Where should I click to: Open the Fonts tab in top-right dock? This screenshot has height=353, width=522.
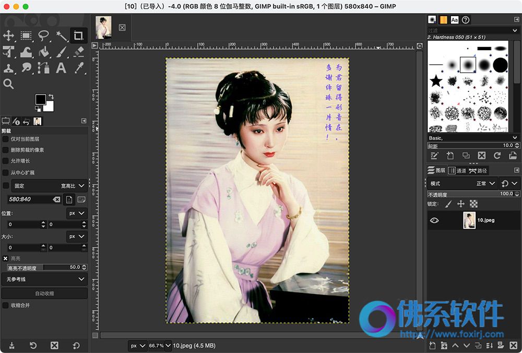click(455, 20)
